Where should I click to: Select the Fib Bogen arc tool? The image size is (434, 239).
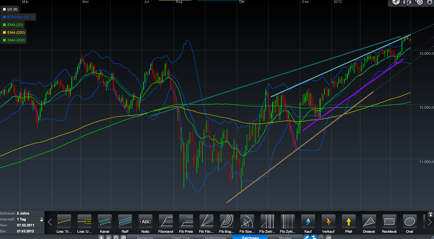[x=226, y=221]
